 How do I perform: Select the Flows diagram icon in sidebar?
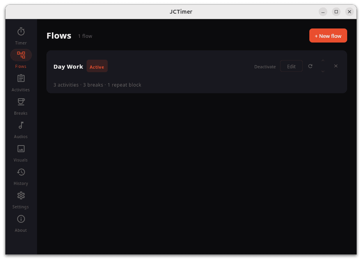[21, 55]
